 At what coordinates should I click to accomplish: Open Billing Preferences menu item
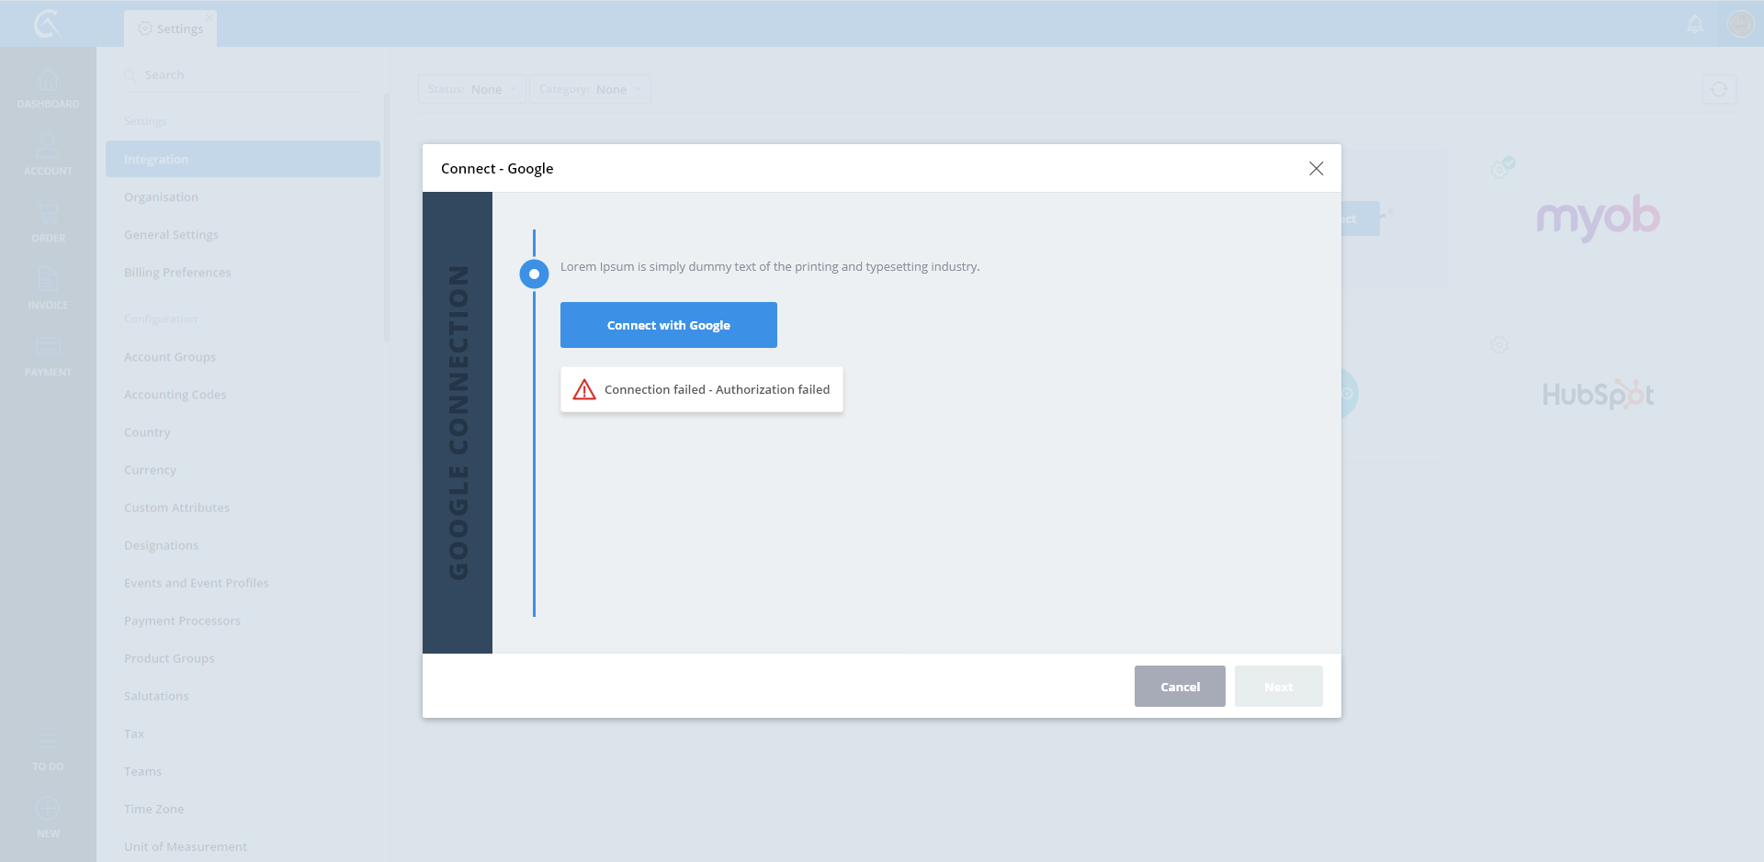pos(177,273)
